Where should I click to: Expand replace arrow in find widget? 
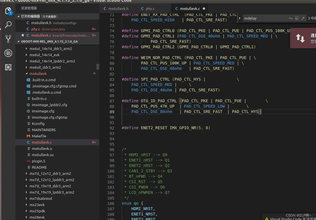240,18
